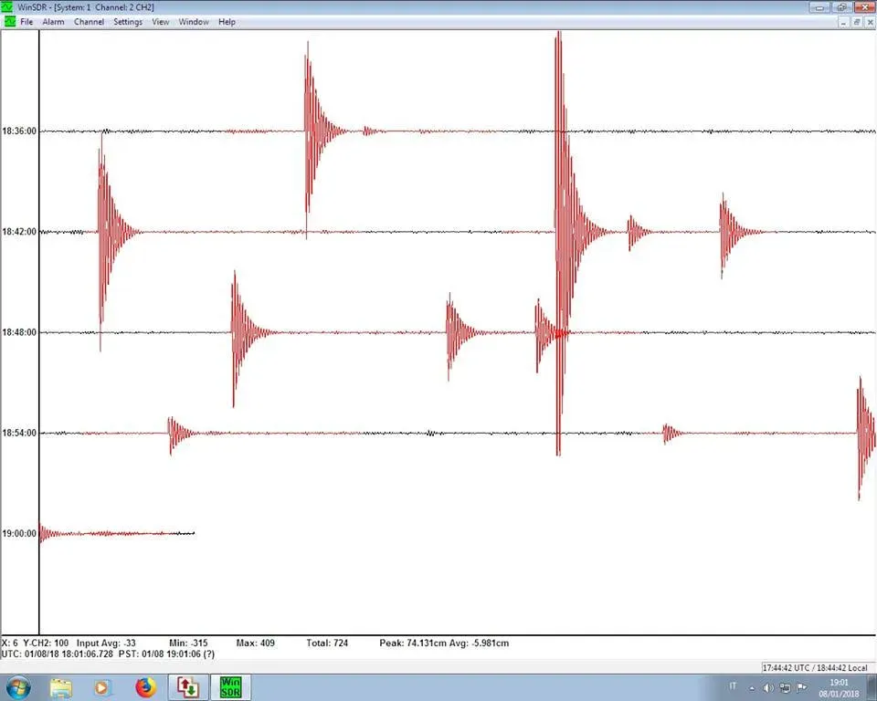Open Windows Explorer from the taskbar
This screenshot has width=877, height=701.
61,687
